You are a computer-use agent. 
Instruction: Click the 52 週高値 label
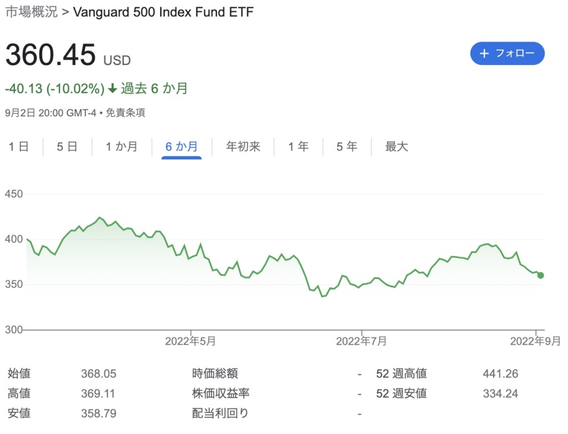pos(402,374)
